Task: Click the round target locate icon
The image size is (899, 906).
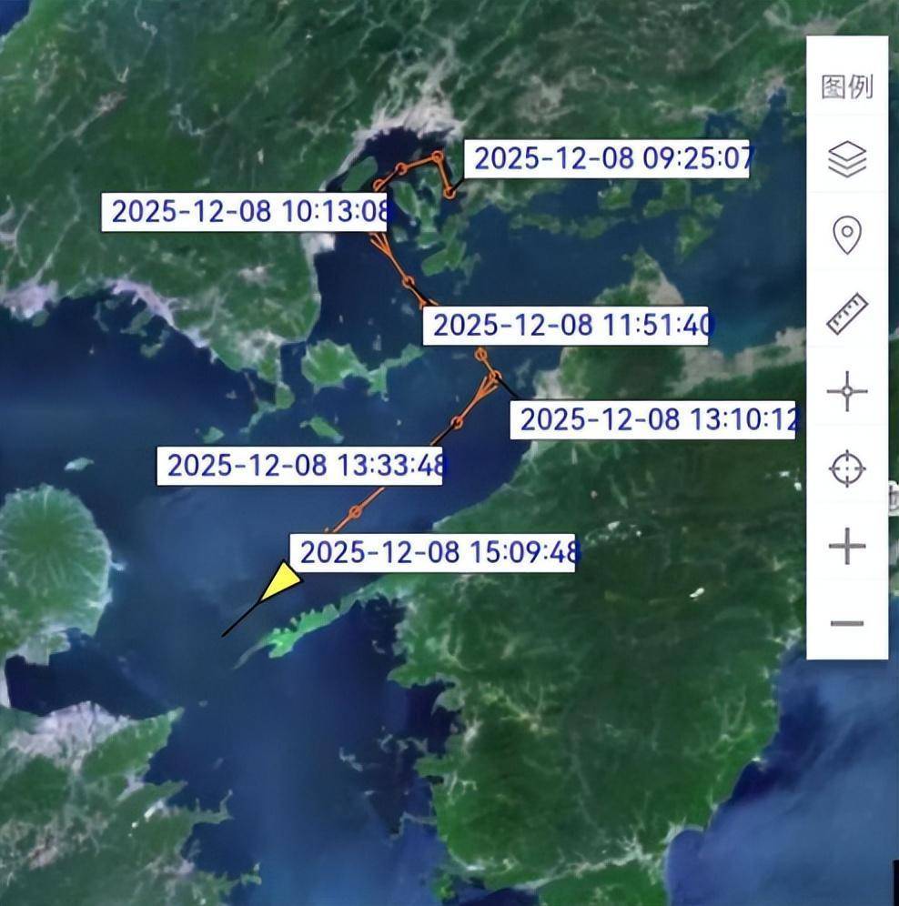Action: [x=846, y=469]
